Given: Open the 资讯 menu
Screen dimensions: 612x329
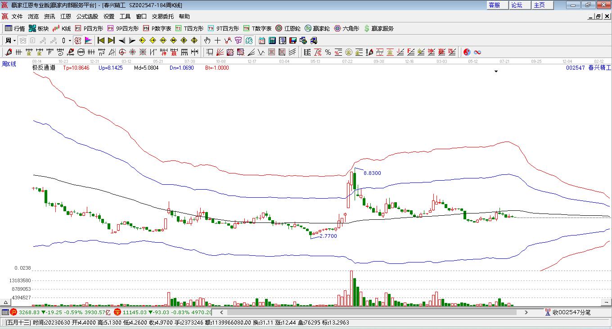Looking at the screenshot, I should click(49, 17).
